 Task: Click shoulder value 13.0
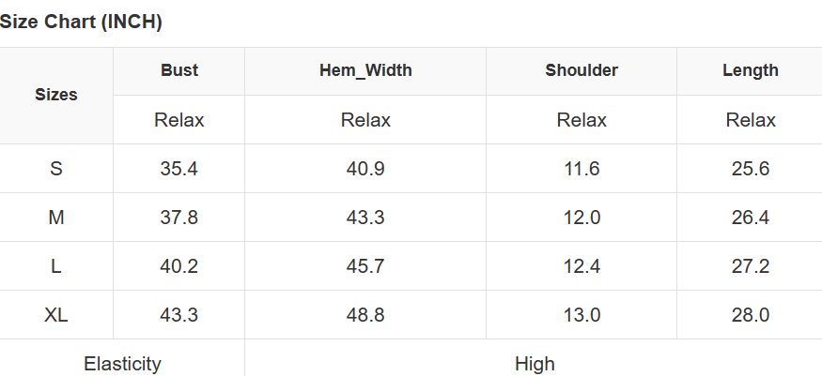(x=582, y=315)
